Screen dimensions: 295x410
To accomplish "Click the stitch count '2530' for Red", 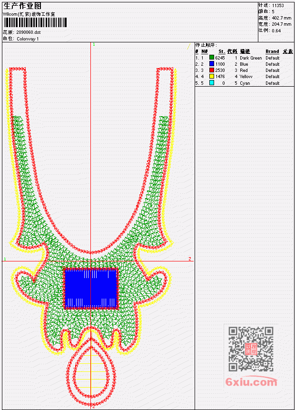I will [x=220, y=70].
